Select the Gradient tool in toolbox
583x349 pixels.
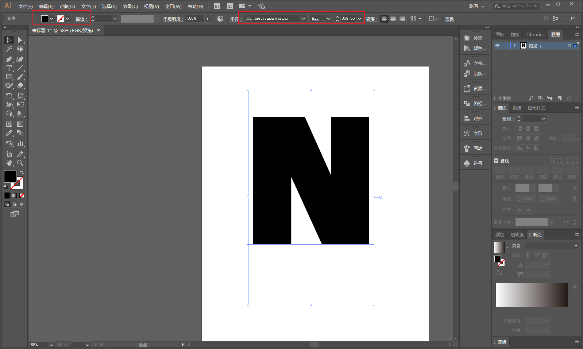(x=20, y=124)
